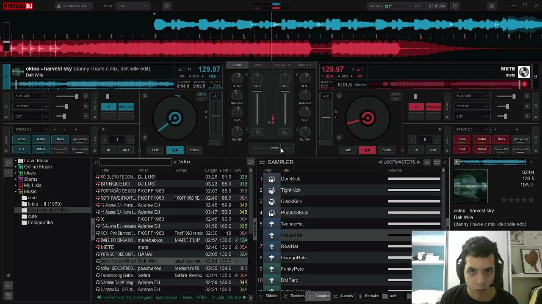
Task: Eject the track from deck A
Action: 145,96
